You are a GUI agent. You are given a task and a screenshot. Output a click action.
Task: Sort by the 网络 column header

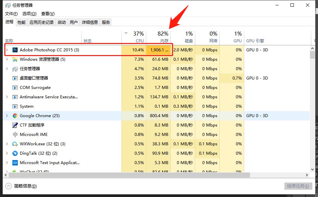207,37
